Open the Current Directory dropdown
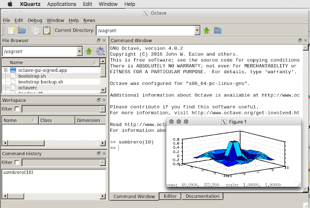This screenshot has height=208, width=310. pyautogui.click(x=197, y=31)
